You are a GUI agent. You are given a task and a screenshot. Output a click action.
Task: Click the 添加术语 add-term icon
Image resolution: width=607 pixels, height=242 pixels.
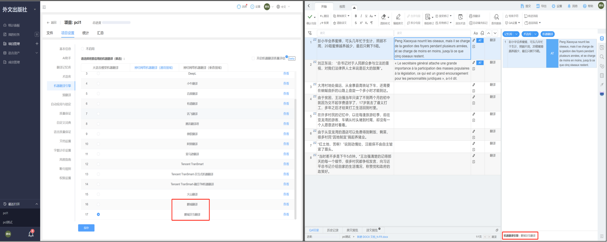460,17
